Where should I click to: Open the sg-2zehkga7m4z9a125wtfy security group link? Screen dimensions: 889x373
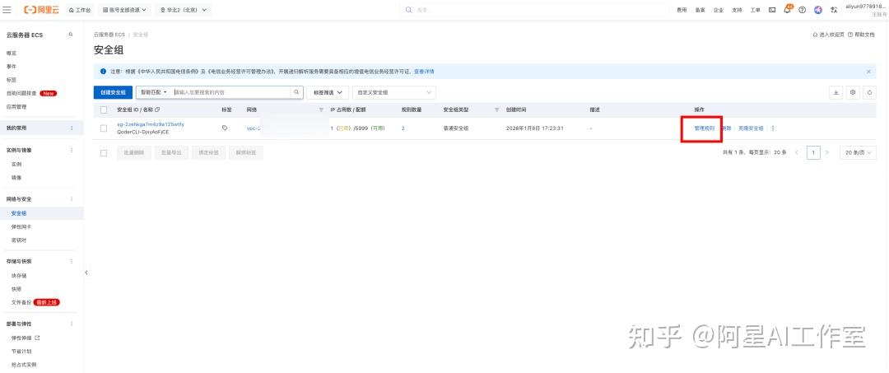(151, 124)
